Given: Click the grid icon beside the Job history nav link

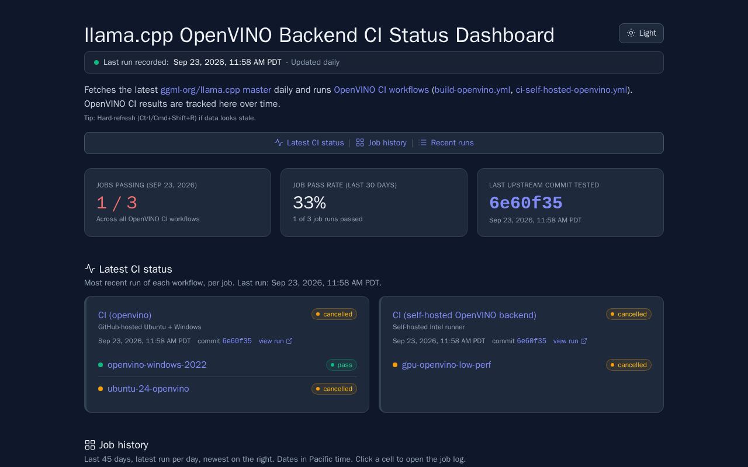Looking at the screenshot, I should [360, 142].
